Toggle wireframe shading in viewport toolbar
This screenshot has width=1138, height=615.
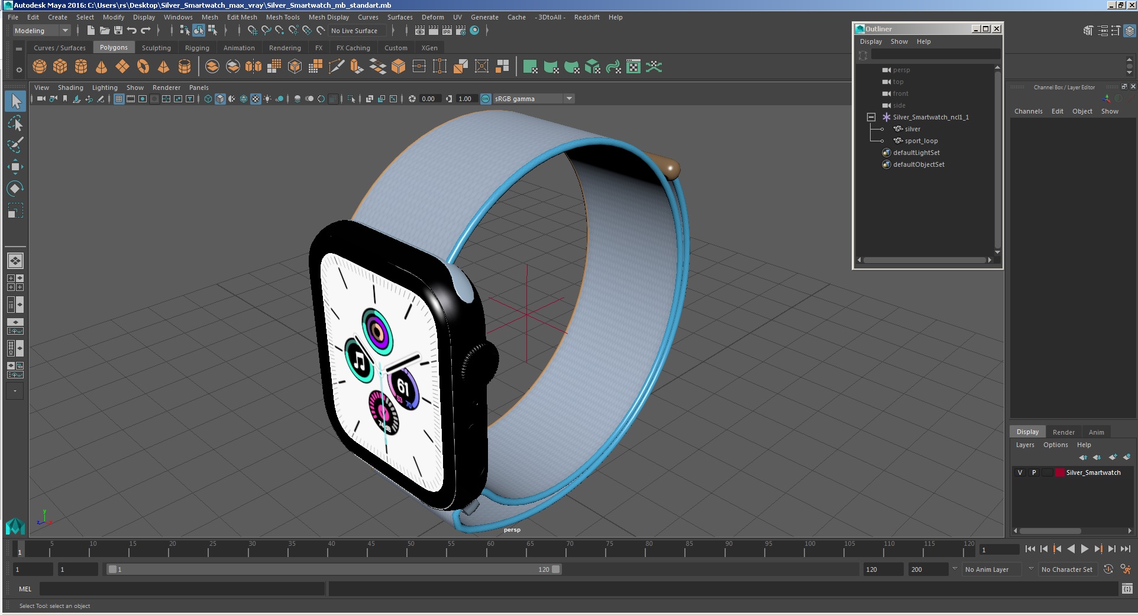pyautogui.click(x=208, y=99)
